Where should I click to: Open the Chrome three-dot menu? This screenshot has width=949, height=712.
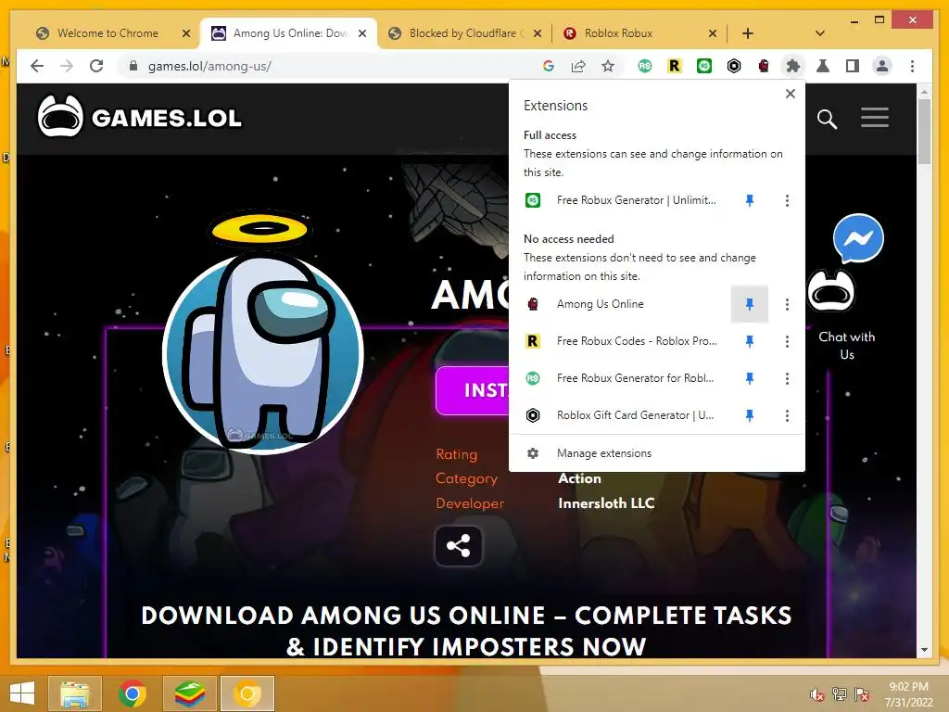point(912,66)
